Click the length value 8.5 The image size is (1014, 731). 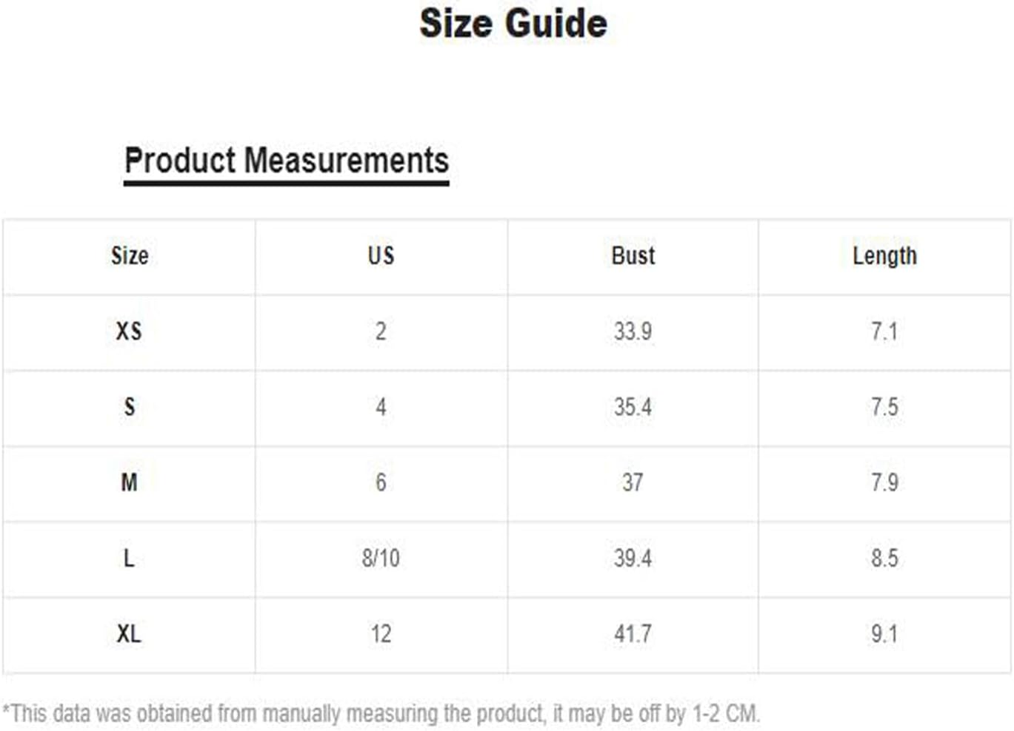tap(884, 558)
